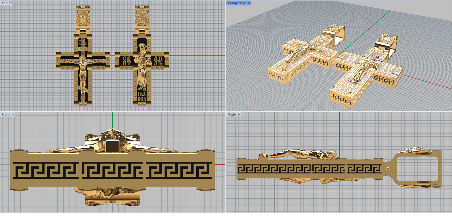Open the Perspective viewport dropdown arrow
This screenshot has width=452, height=218.
[x=249, y=3]
